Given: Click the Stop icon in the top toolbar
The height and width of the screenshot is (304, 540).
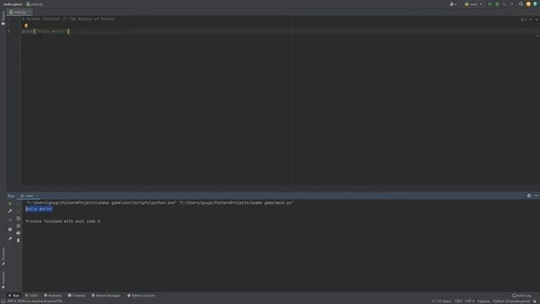Looking at the screenshot, I should coord(512,4).
